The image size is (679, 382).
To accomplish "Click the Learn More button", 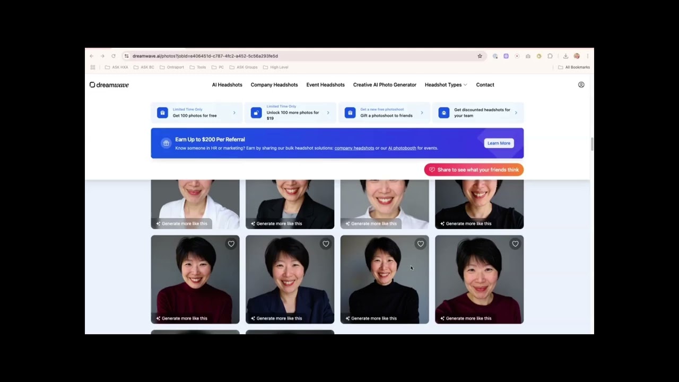I will (x=499, y=143).
